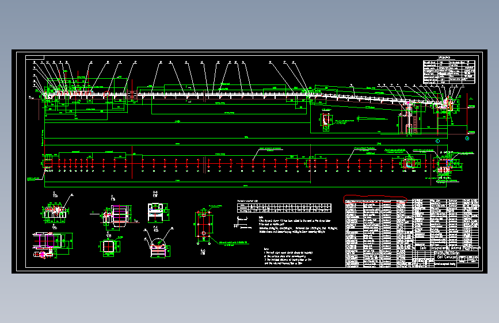This screenshot has height=323, width=499.
Task: Select the small horizontal load data table
Action: pyautogui.click(x=284, y=208)
